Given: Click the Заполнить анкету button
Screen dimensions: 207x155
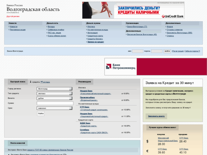Looking at the screenshot, I should pos(156,116).
